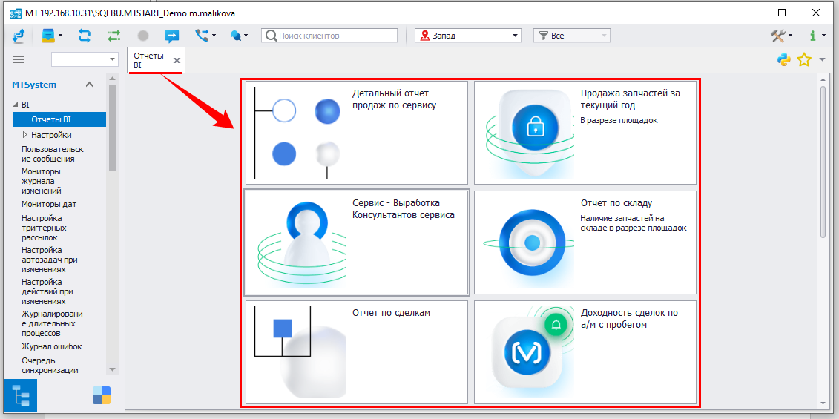
Task: Open Детальный отчет продаж по сервису tile
Action: pyautogui.click(x=356, y=133)
